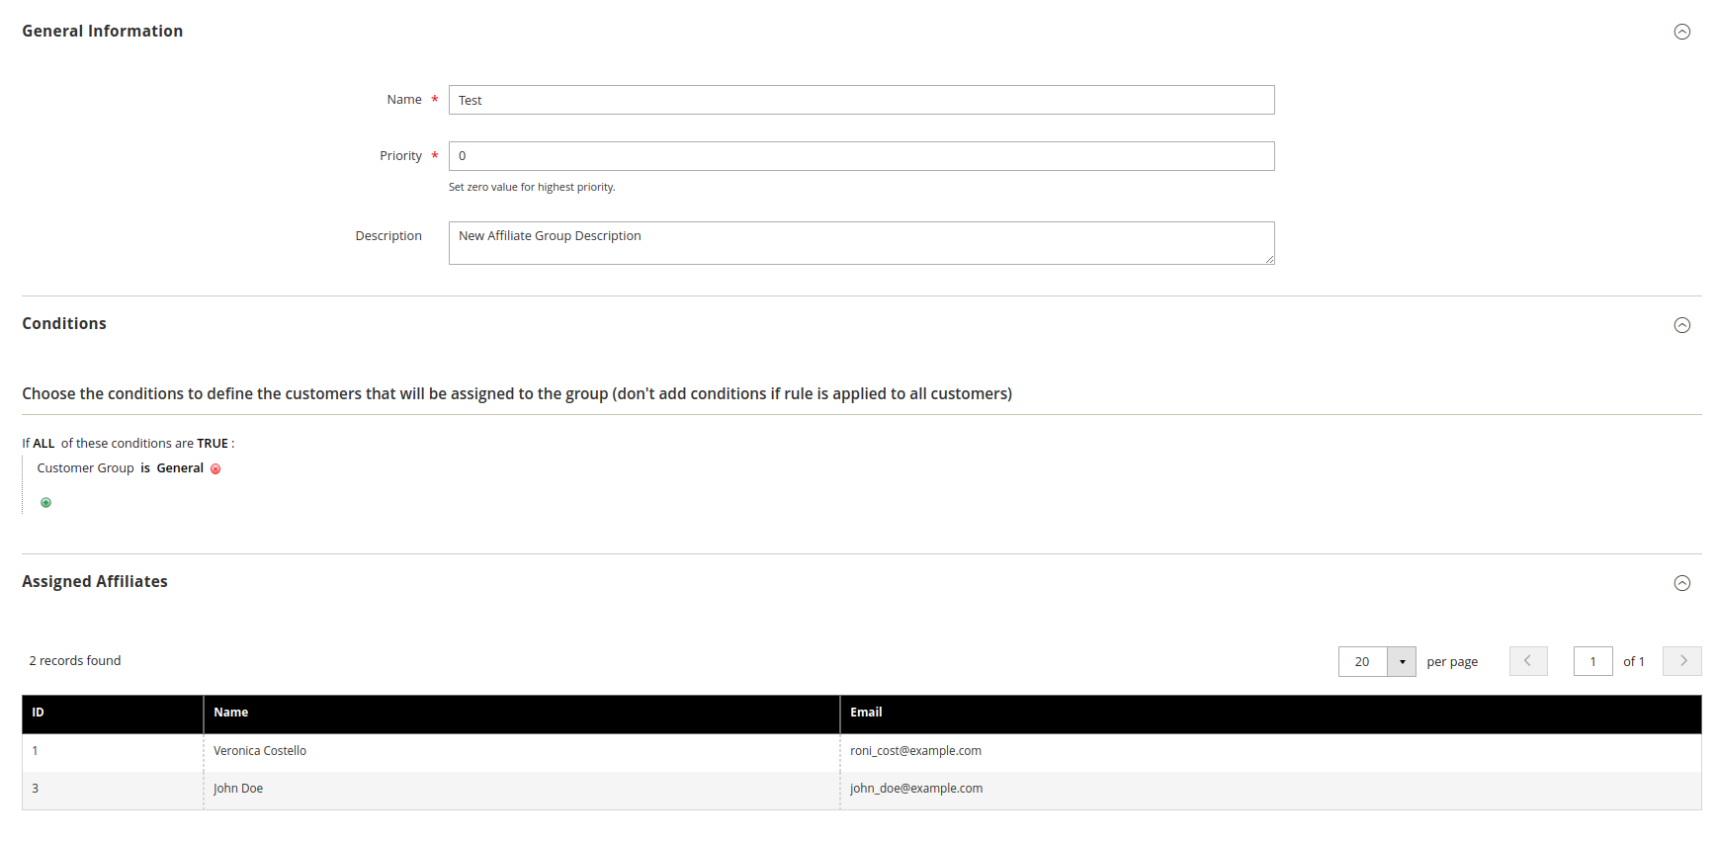Focus the Name field containing Test
The image size is (1716, 841).
861,100
